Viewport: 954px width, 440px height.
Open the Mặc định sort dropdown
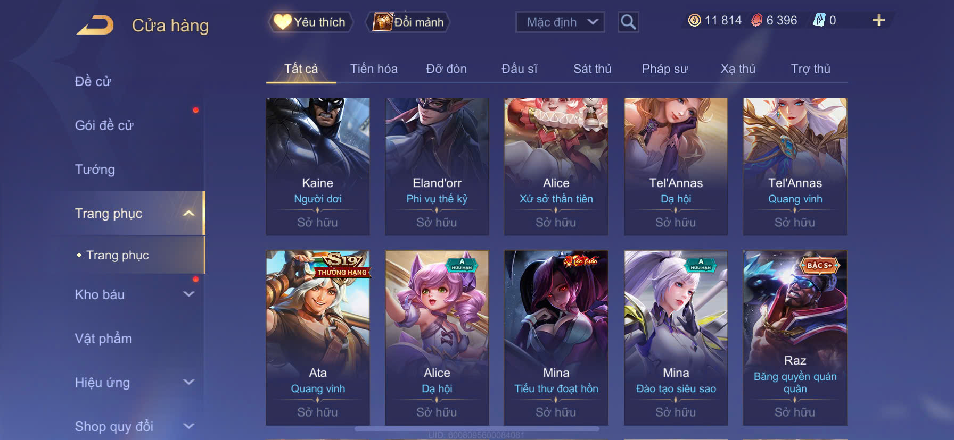pyautogui.click(x=560, y=22)
